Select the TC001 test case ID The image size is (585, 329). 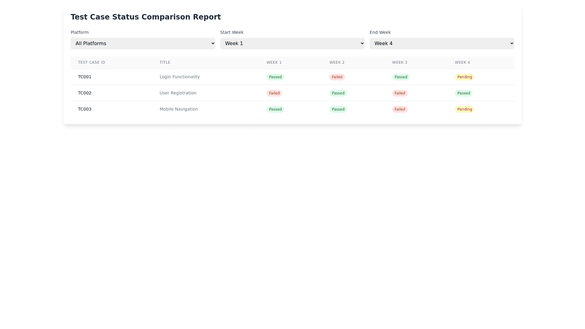click(84, 77)
